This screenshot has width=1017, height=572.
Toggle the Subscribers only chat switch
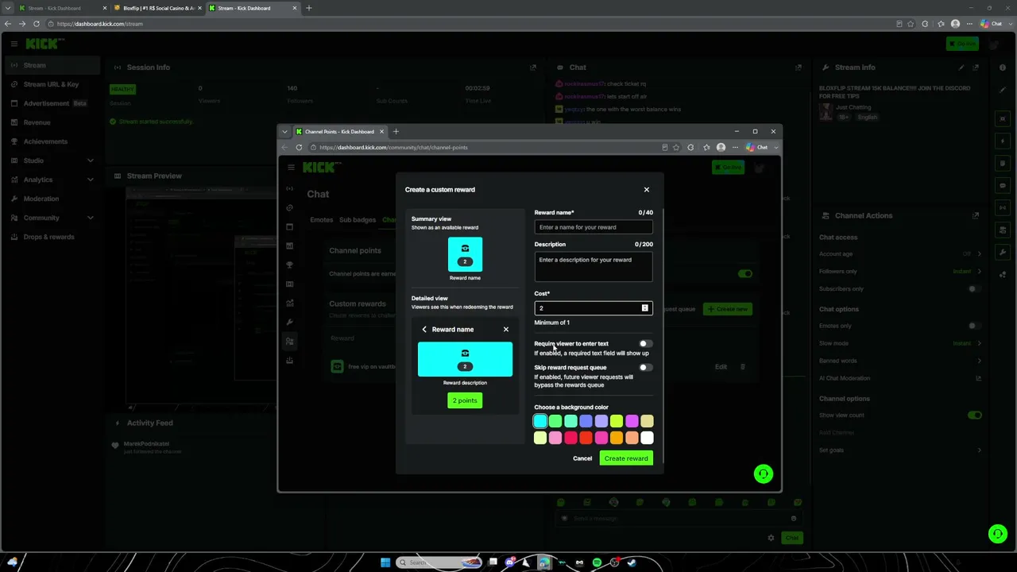tap(975, 289)
